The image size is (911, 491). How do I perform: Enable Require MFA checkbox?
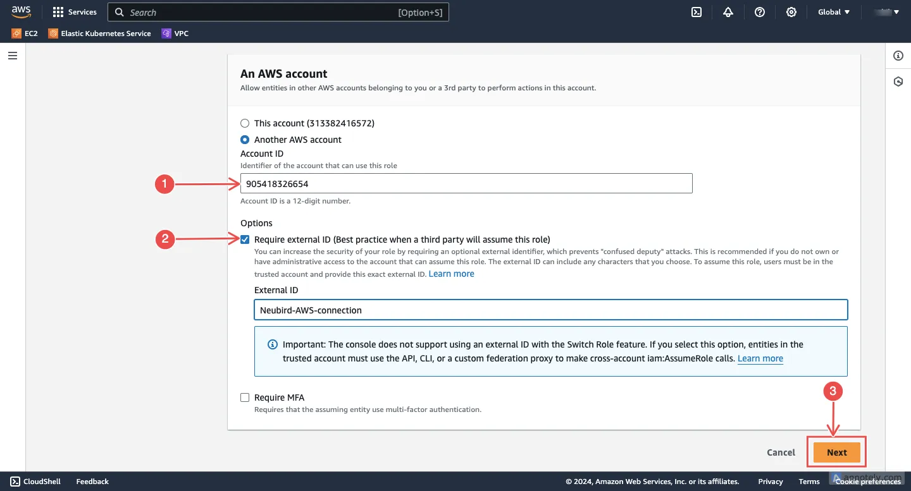(x=245, y=397)
